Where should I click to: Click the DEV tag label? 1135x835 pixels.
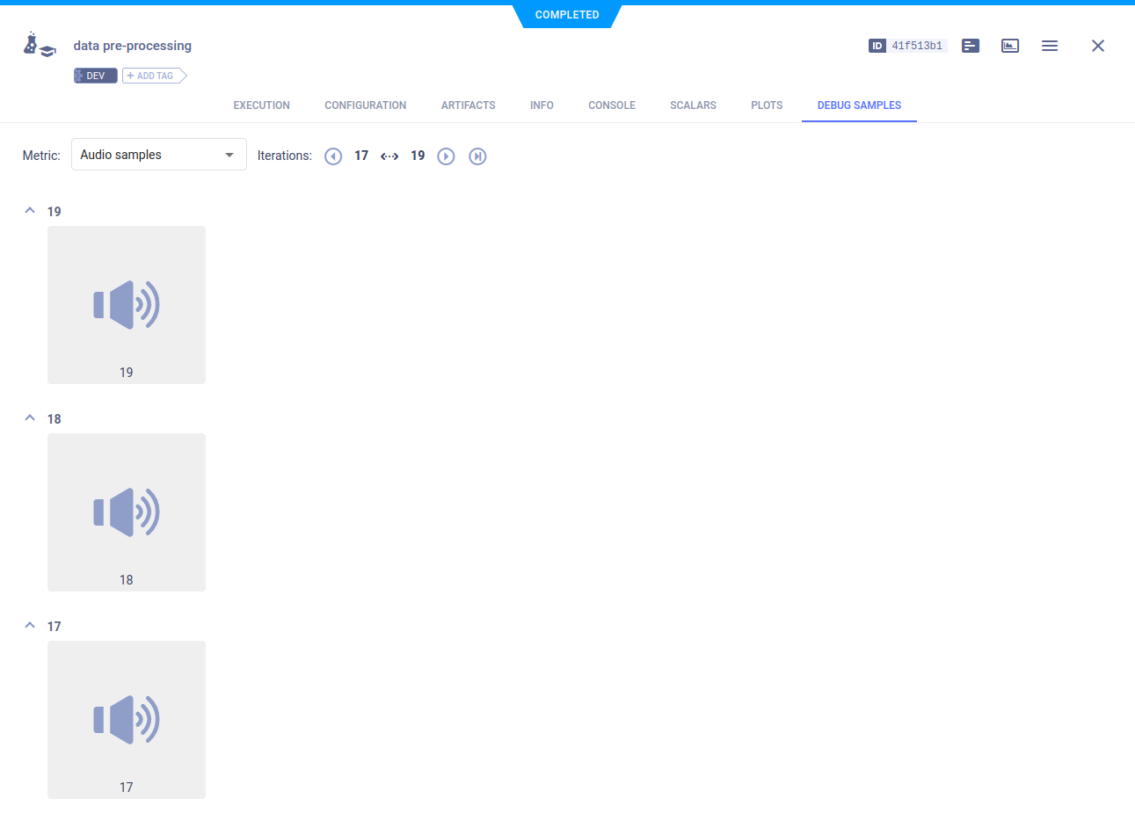[95, 76]
